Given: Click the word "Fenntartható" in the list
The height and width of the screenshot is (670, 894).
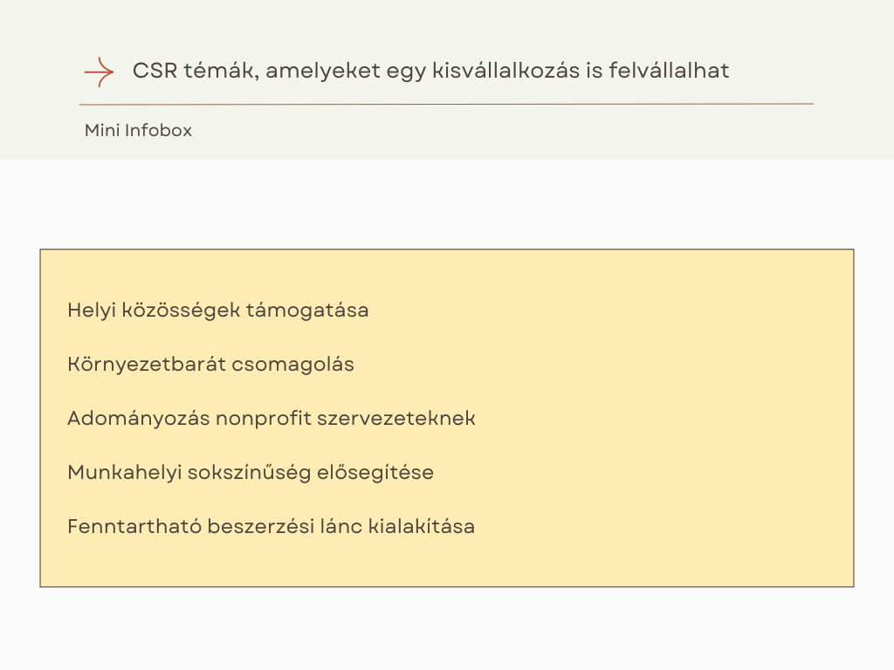Looking at the screenshot, I should click(x=134, y=527).
